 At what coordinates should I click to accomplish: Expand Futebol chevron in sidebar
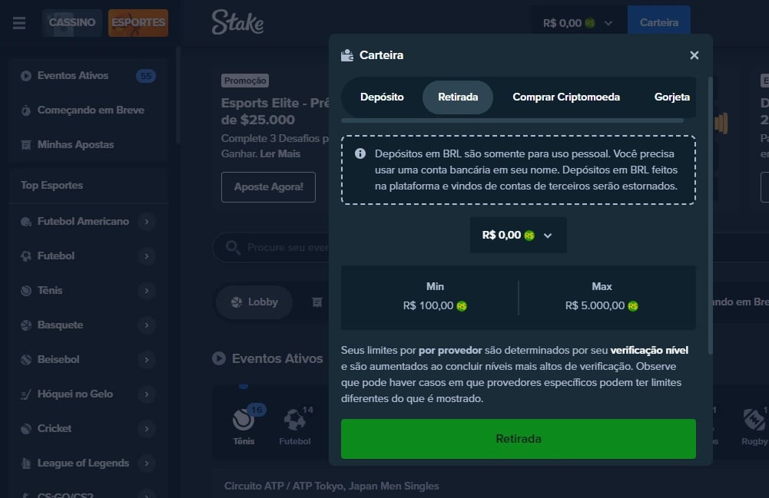(x=146, y=256)
